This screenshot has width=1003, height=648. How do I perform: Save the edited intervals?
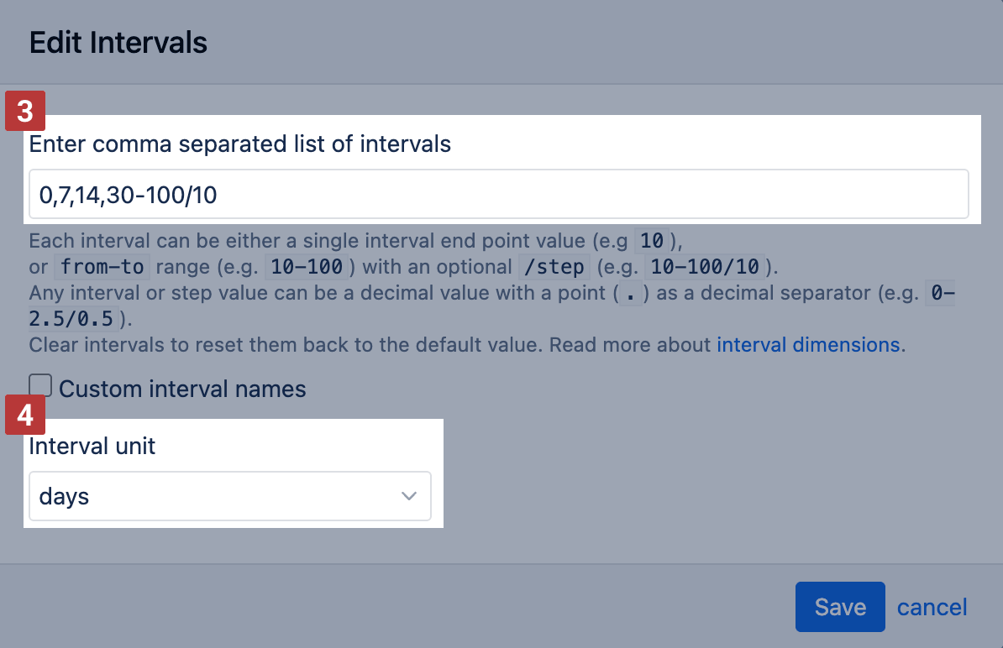coord(840,607)
